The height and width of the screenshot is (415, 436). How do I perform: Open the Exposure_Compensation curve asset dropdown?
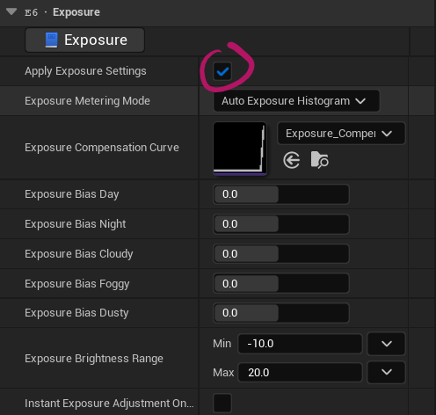coord(341,134)
